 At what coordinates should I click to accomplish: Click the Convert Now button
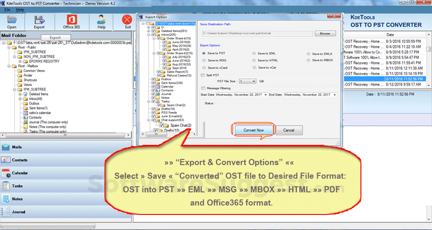point(254,130)
